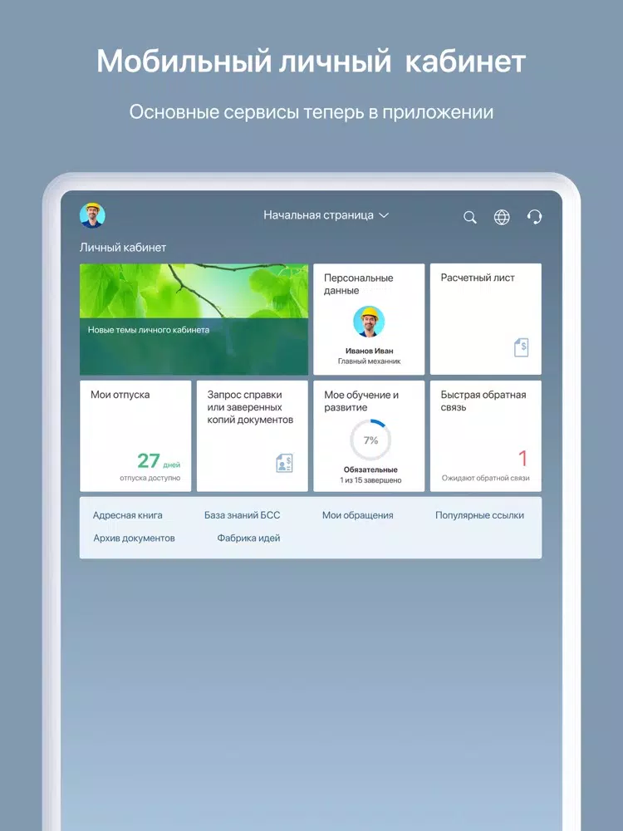Click the Ожидают обратной связи text
The height and width of the screenshot is (831, 623).
(x=486, y=478)
